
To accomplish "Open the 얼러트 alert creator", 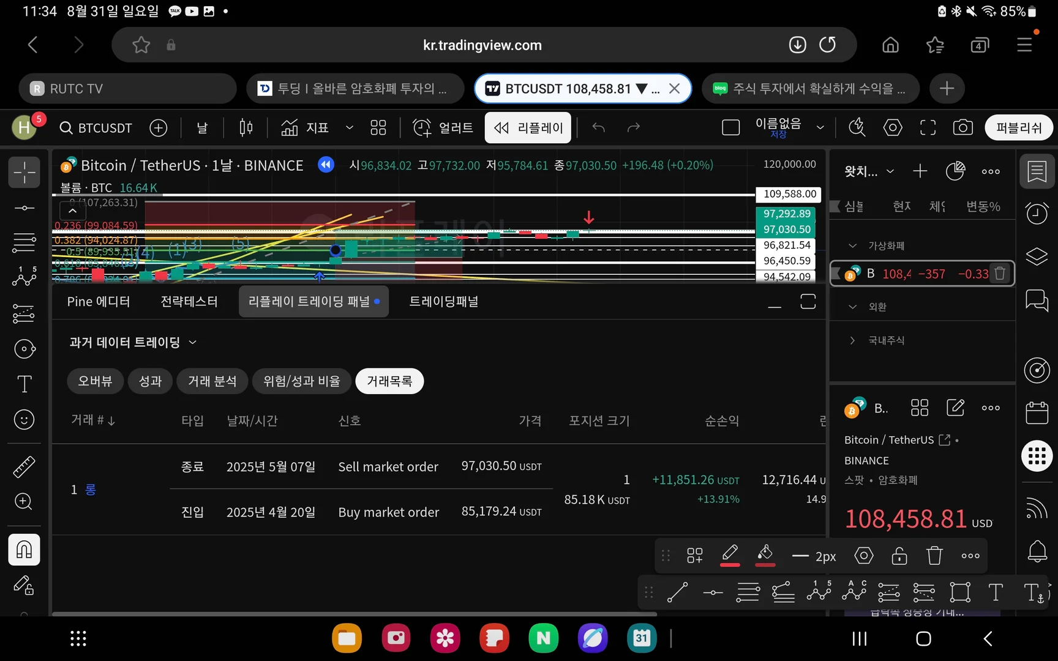I will [x=443, y=127].
